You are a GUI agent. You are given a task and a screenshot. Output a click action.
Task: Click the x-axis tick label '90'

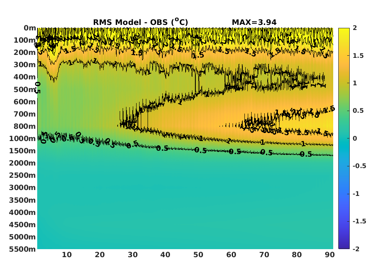pyautogui.click(x=330, y=255)
